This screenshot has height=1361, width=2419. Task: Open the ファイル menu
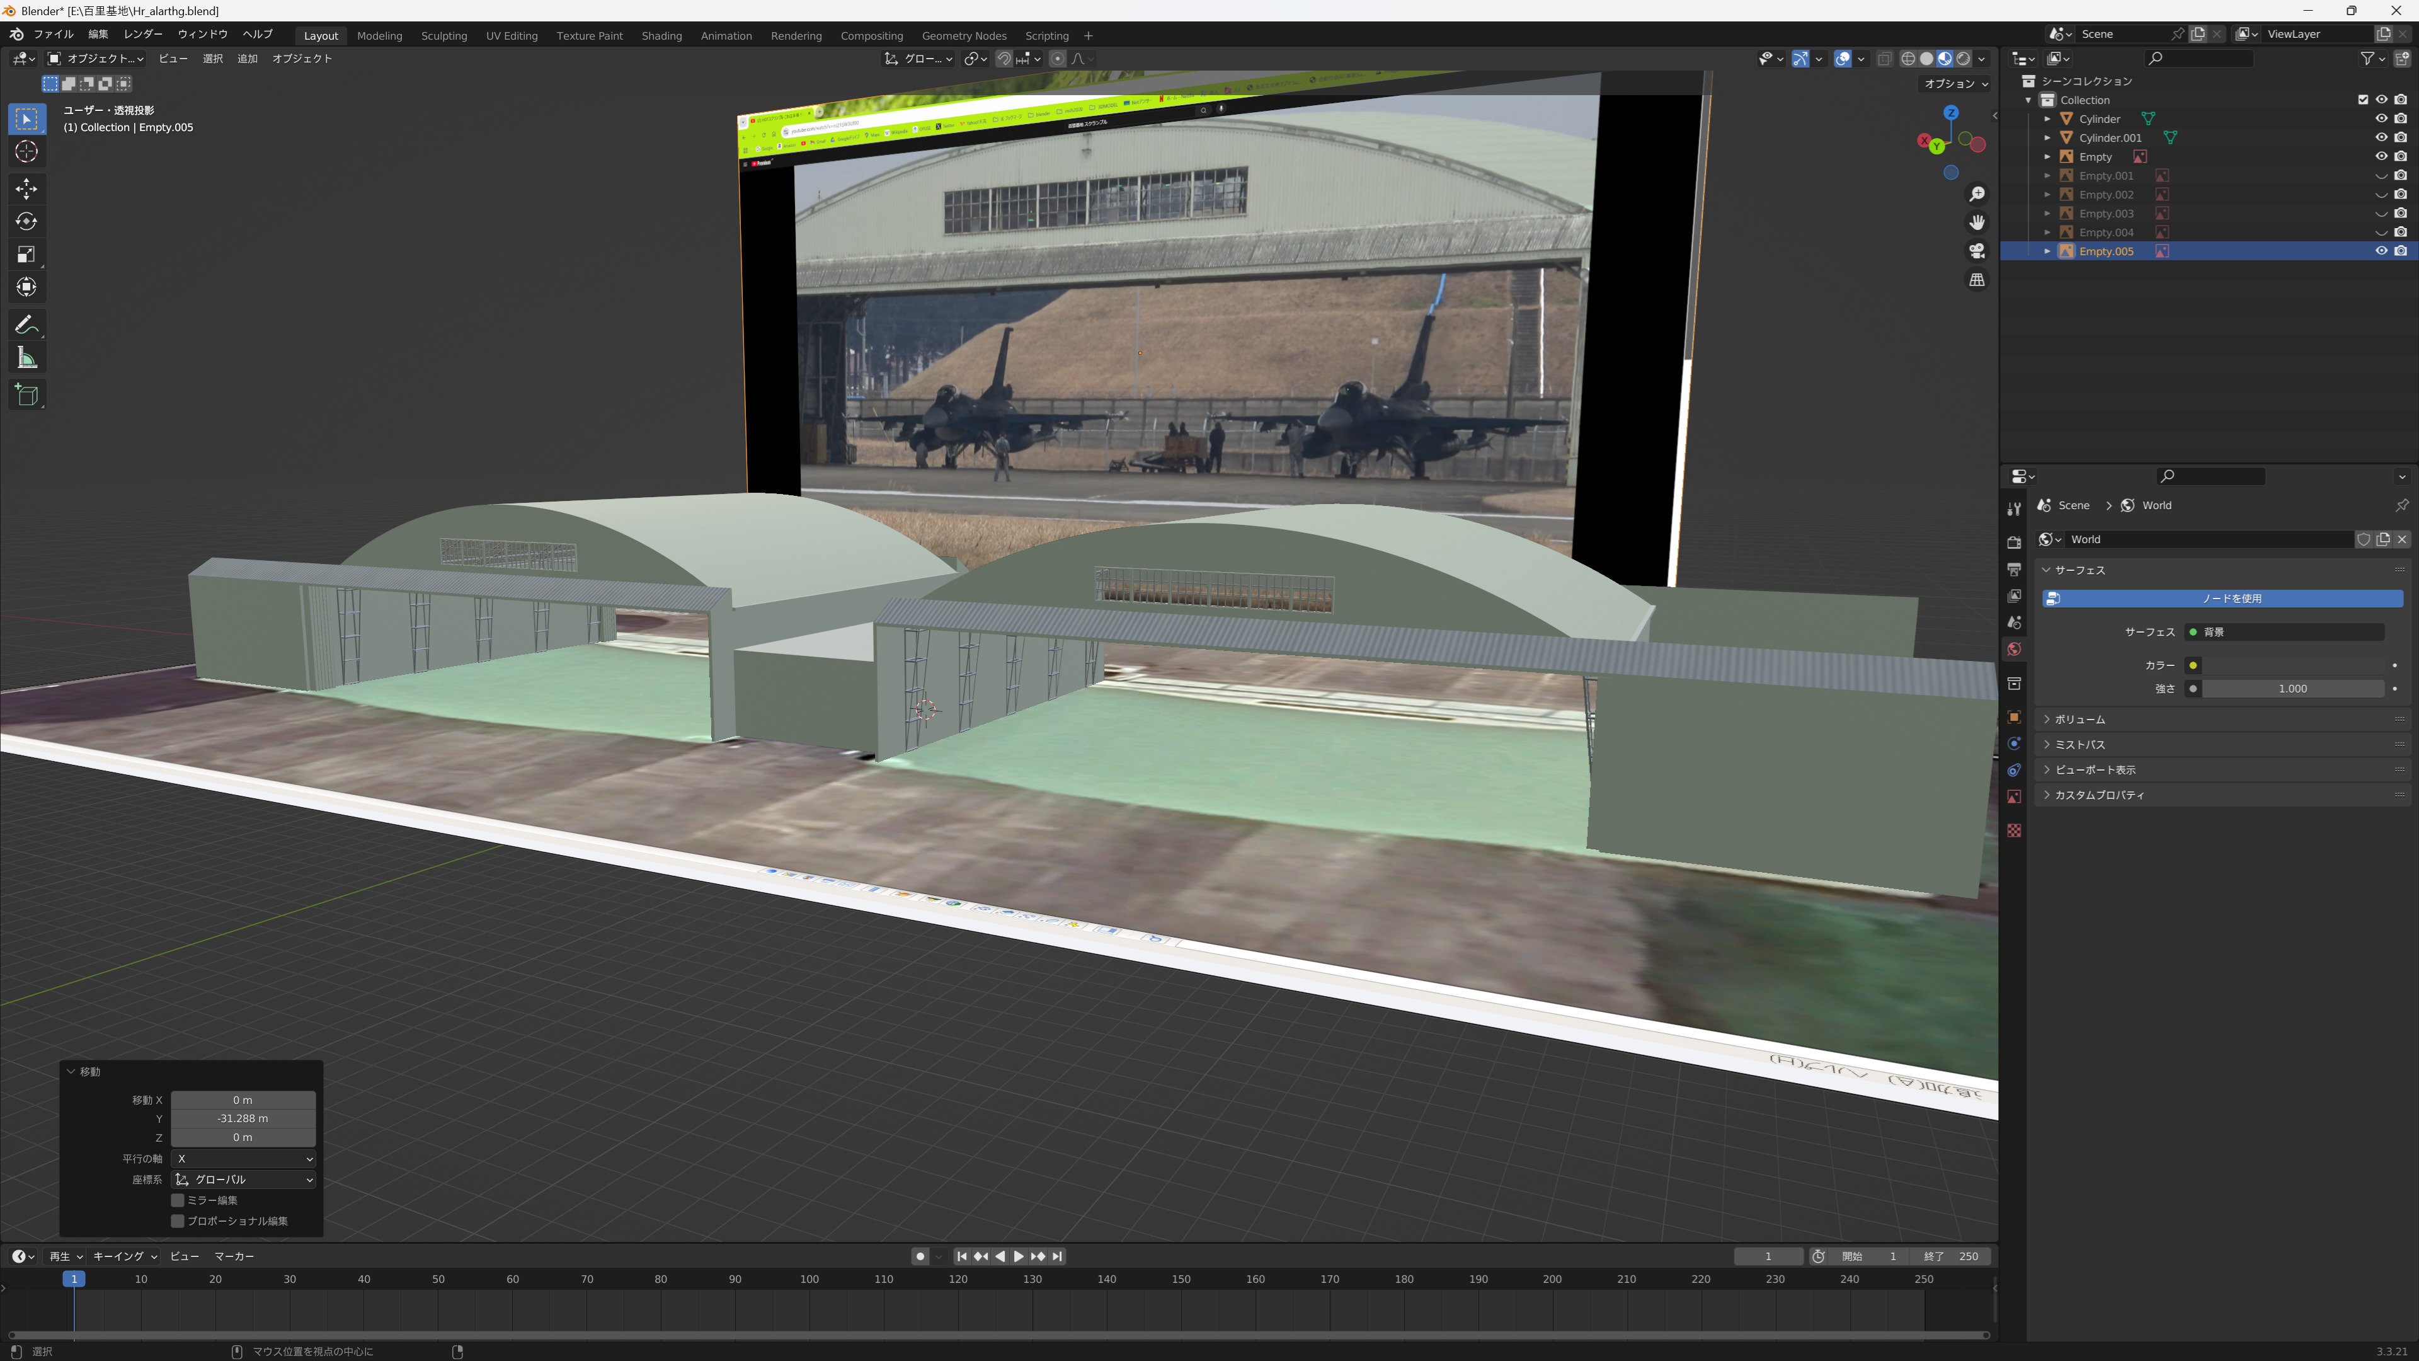coord(54,35)
